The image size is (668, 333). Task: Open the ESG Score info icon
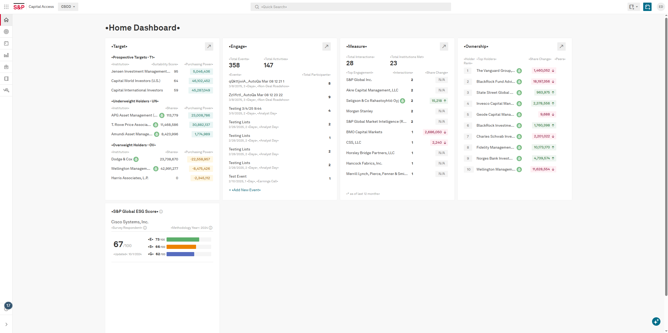161,212
